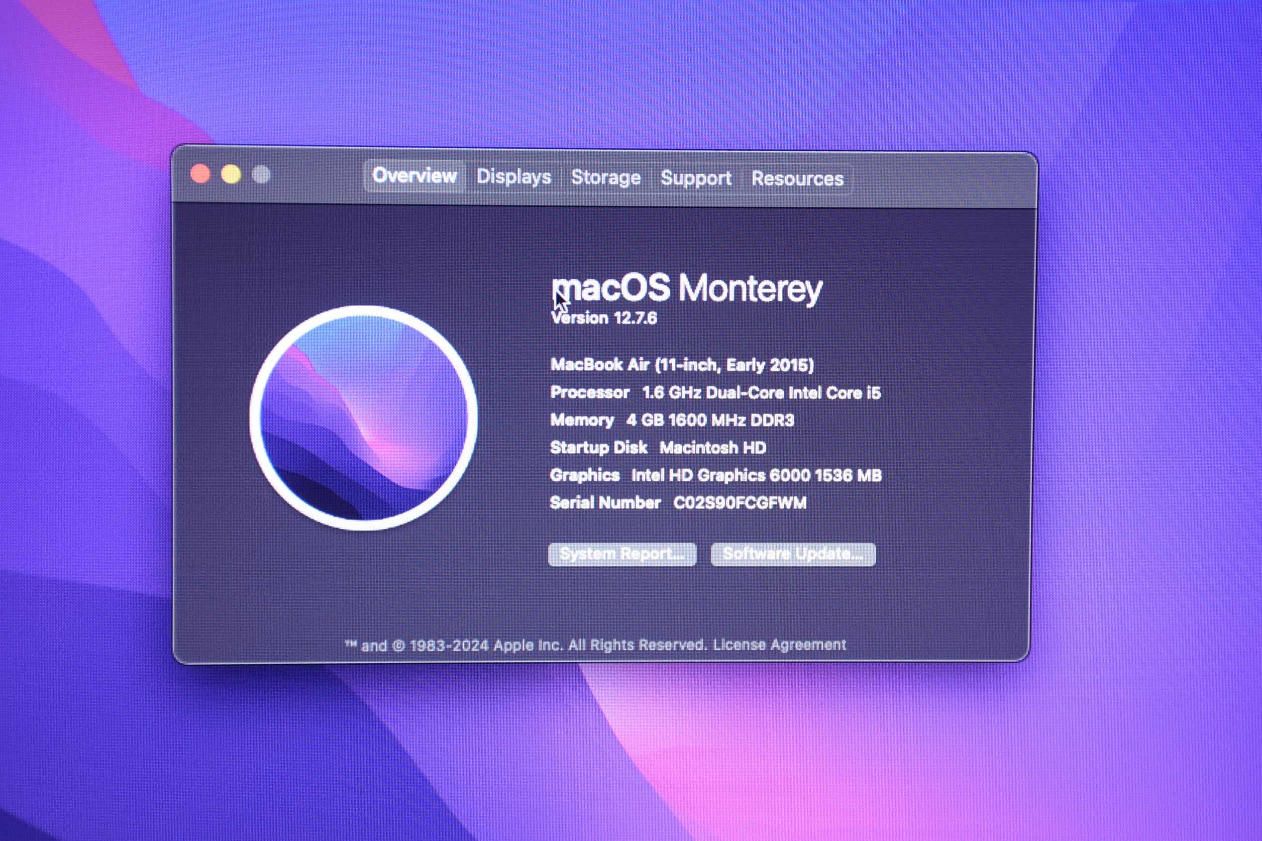Close the About This Mac window

click(200, 174)
